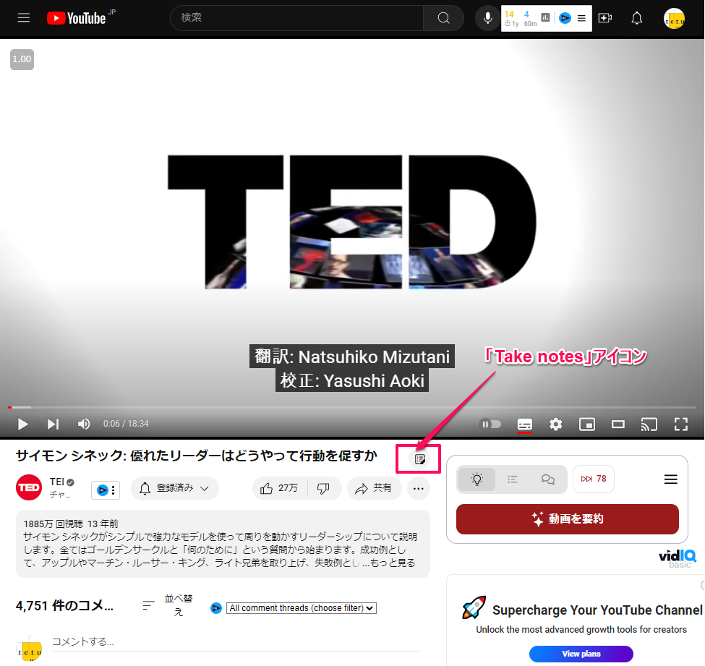Click the Supercharge Your YouTube Channel heading
Screen dimensions: 705x666
point(597,610)
